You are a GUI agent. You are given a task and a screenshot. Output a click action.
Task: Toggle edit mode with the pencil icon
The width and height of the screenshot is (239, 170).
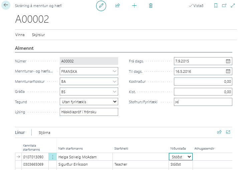pyautogui.click(x=101, y=6)
